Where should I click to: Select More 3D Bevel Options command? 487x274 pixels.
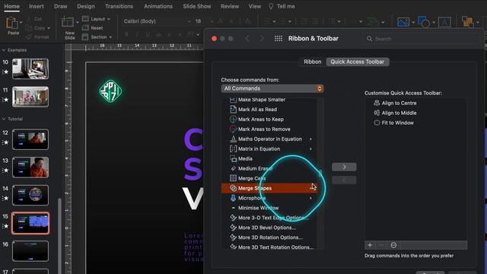click(x=269, y=228)
